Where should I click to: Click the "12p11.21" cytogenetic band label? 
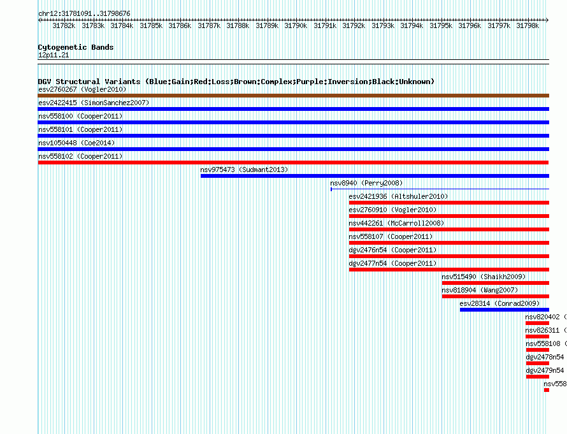point(54,55)
